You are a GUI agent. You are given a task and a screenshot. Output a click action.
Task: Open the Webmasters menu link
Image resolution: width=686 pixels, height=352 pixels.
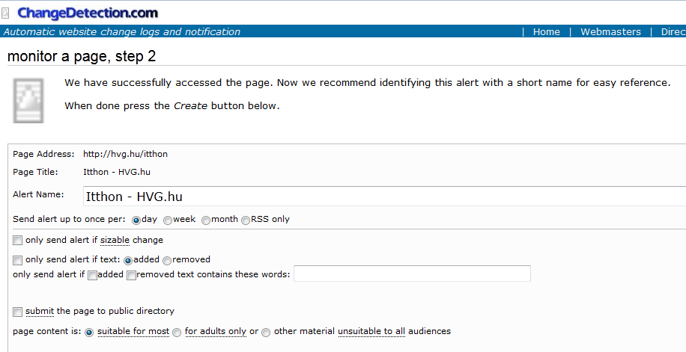pos(610,32)
